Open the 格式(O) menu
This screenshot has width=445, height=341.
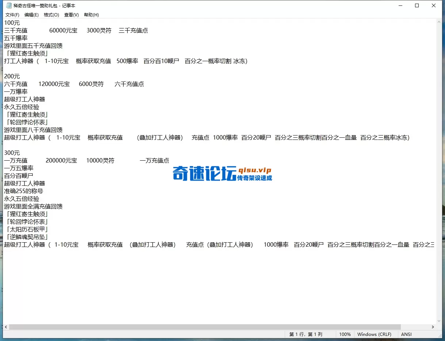point(51,15)
